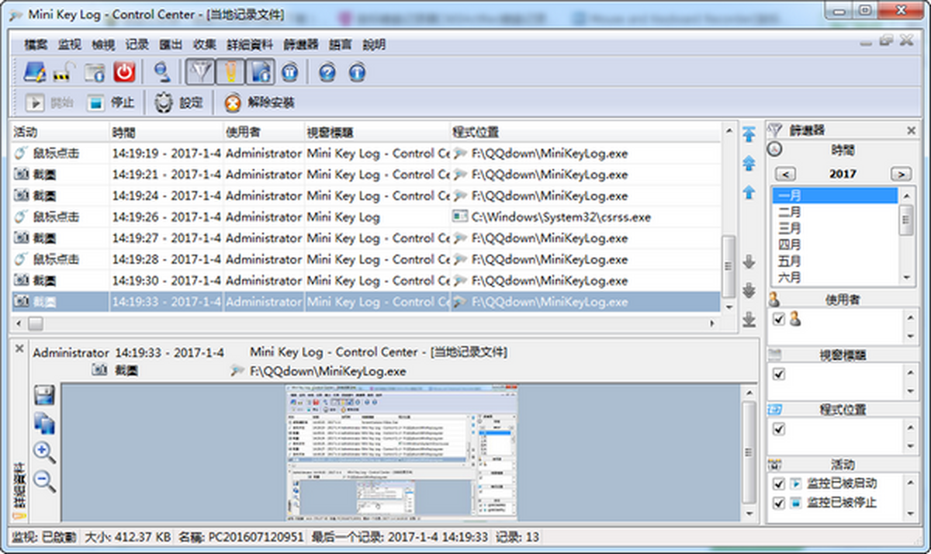Click the red power button icon
This screenshot has width=931, height=554.
pos(124,73)
